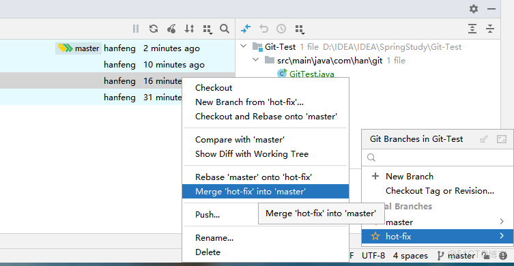
Task: Choose Compare with 'master'
Action: click(266, 140)
